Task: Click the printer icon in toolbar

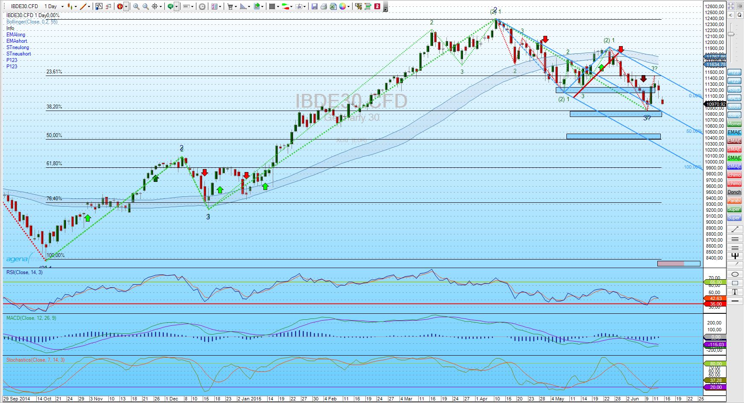Action: click(x=324, y=6)
